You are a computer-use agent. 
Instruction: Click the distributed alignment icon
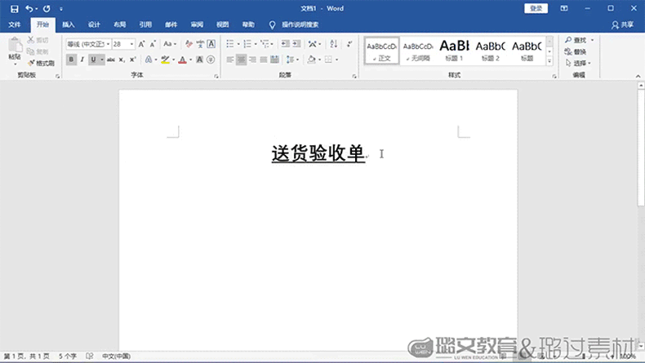(275, 60)
